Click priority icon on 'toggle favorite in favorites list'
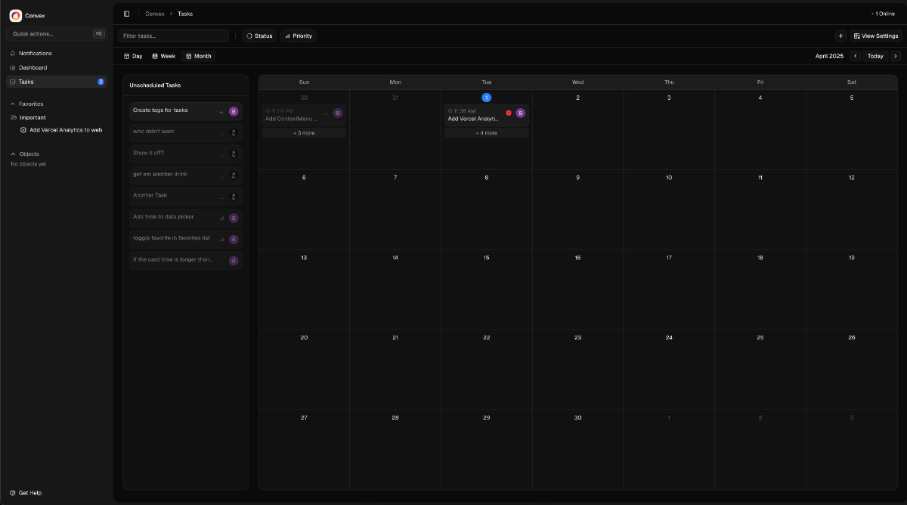 click(222, 239)
